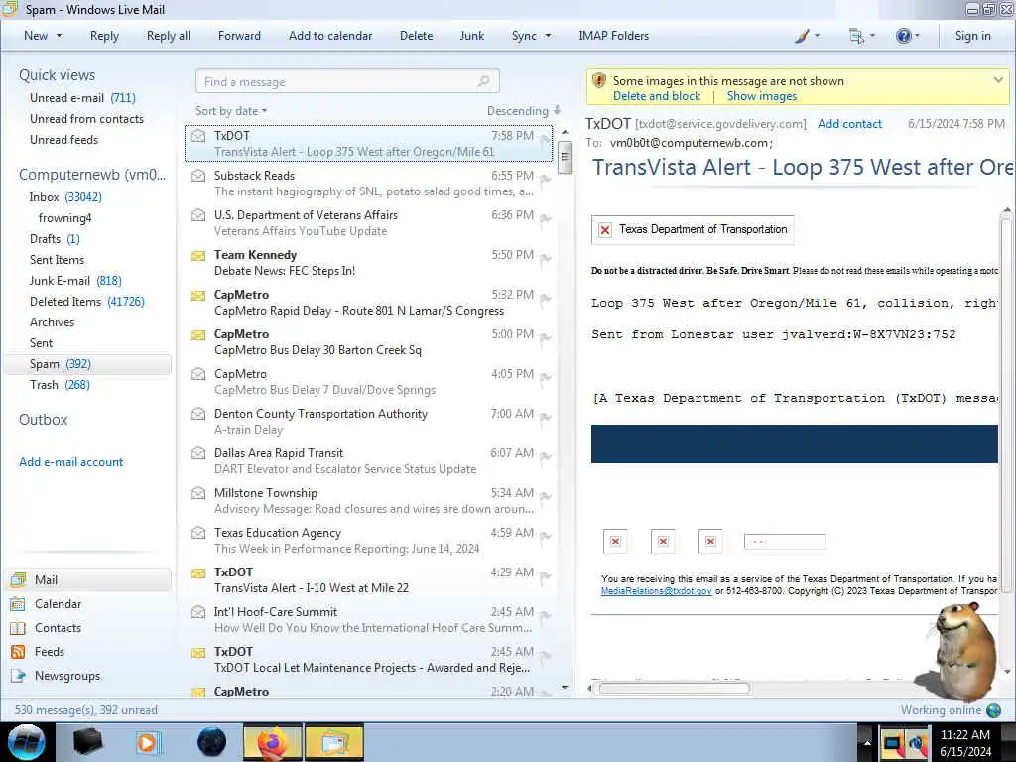Screen dimensions: 1016x762
Task: Click the Windows Live Mail taskbar button
Action: point(334,742)
